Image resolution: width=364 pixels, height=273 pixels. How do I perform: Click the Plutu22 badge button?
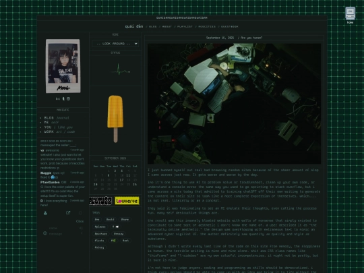click(x=100, y=201)
